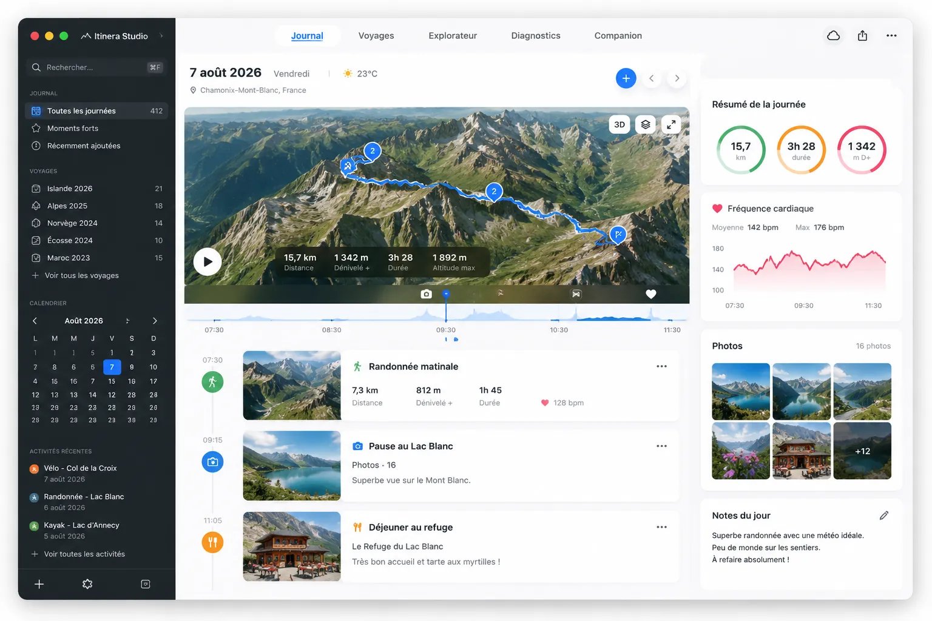Open the map layers icon
Image resolution: width=932 pixels, height=621 pixels.
(x=646, y=124)
